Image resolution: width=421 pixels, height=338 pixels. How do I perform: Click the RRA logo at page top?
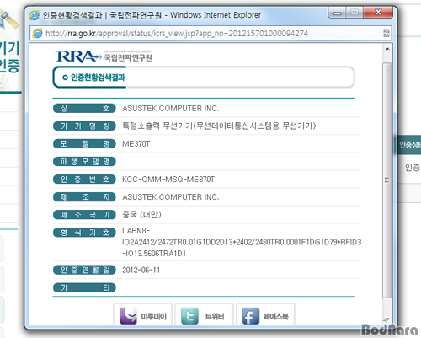(x=104, y=56)
